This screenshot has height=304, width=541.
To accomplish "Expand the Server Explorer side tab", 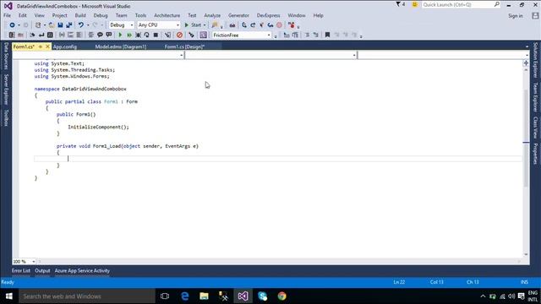I will coord(6,90).
